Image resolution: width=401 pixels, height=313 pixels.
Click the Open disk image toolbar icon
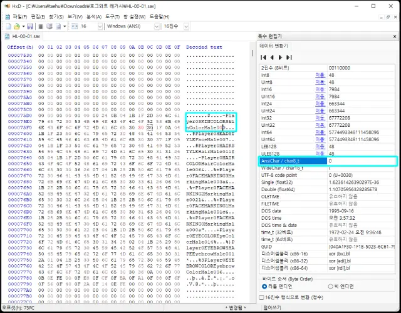[x=58, y=26]
